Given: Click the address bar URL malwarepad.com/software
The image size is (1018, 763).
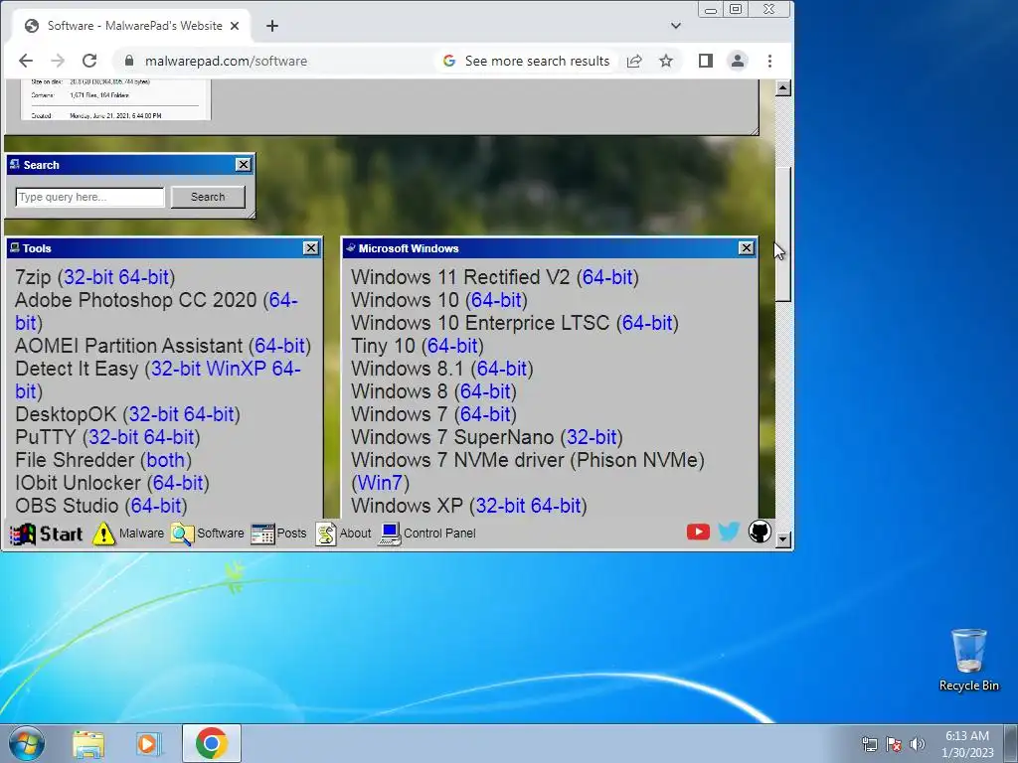Looking at the screenshot, I should 226,61.
